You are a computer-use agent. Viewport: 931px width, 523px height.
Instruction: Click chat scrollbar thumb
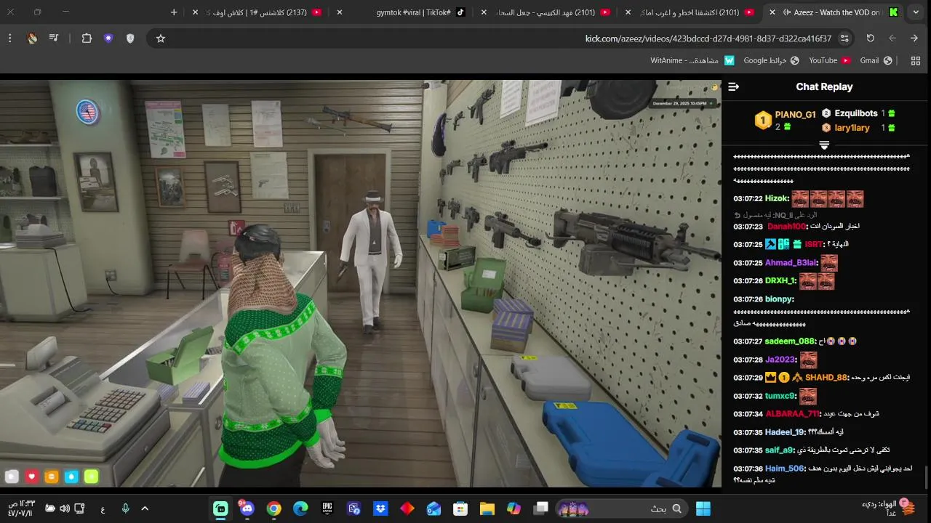(927, 478)
